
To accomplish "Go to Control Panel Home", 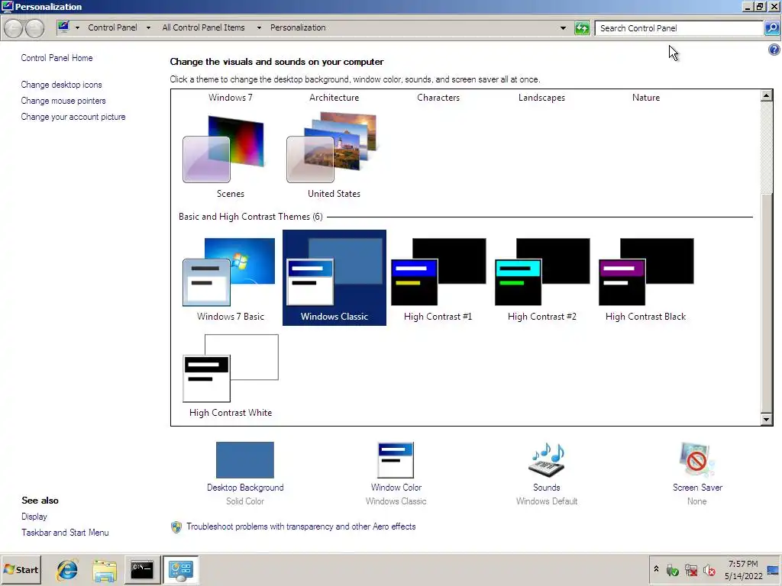I will coord(57,58).
